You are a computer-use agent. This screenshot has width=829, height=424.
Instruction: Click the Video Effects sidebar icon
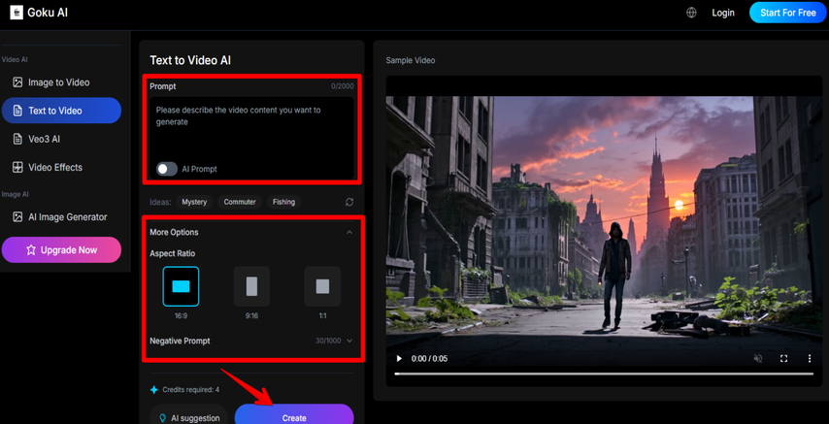(17, 167)
